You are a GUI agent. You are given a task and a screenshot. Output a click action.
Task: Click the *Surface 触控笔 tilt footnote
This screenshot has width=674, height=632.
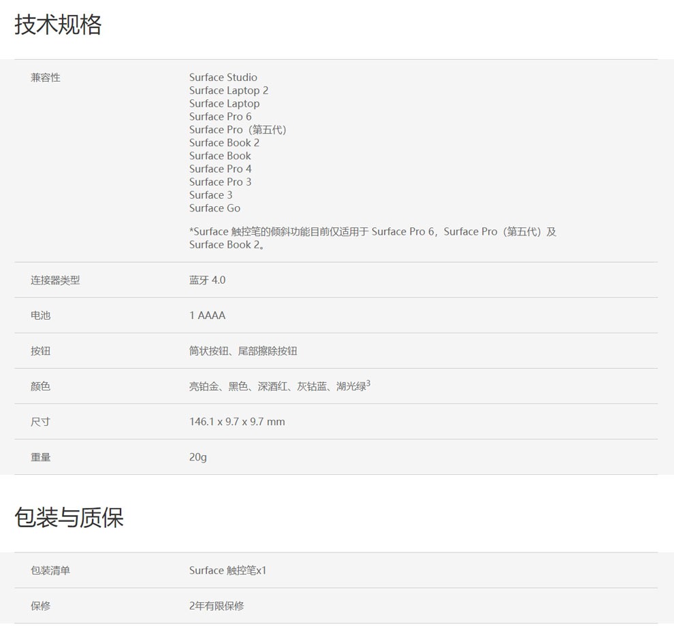[372, 238]
